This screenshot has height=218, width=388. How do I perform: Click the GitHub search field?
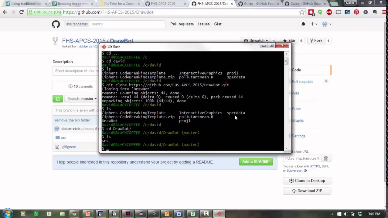tap(127, 24)
